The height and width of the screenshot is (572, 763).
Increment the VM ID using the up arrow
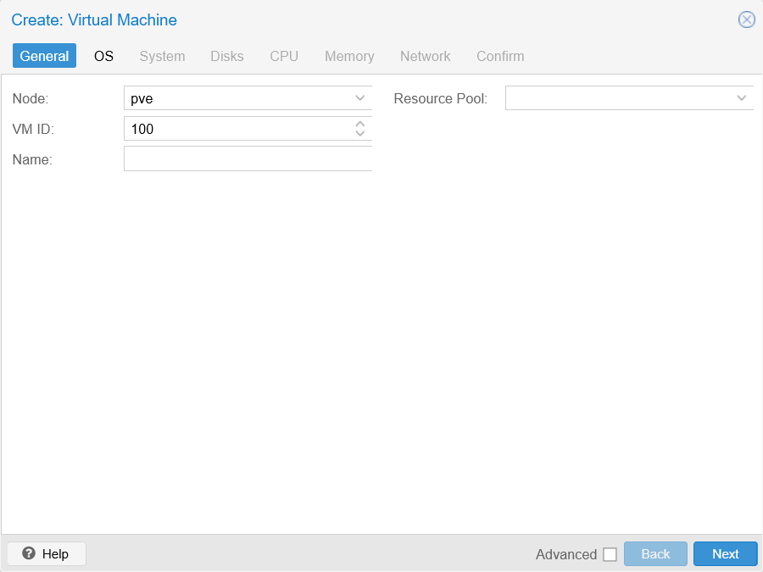click(x=359, y=124)
